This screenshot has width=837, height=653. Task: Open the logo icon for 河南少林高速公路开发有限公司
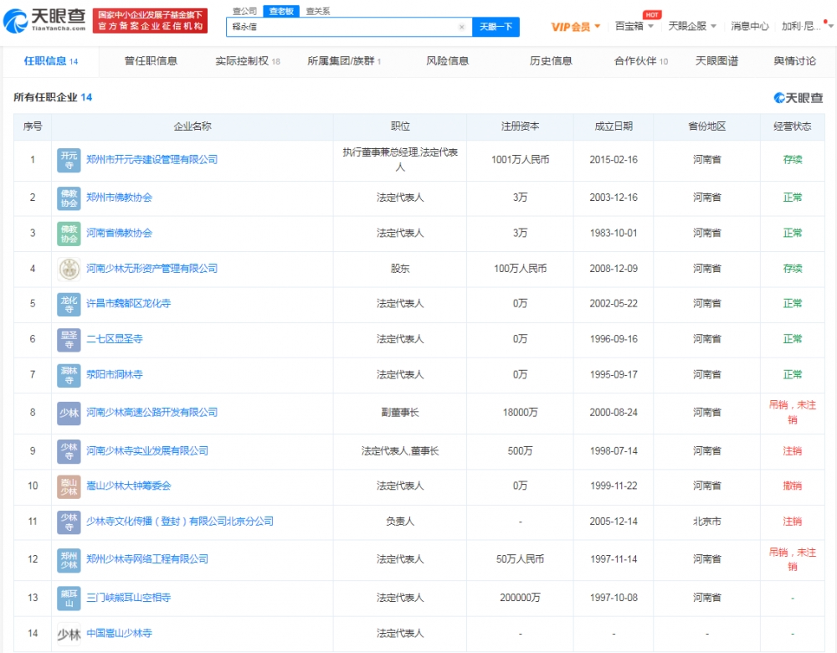69,414
